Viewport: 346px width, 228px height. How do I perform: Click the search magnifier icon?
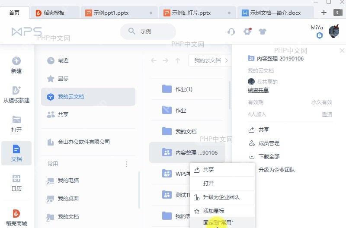[131, 31]
